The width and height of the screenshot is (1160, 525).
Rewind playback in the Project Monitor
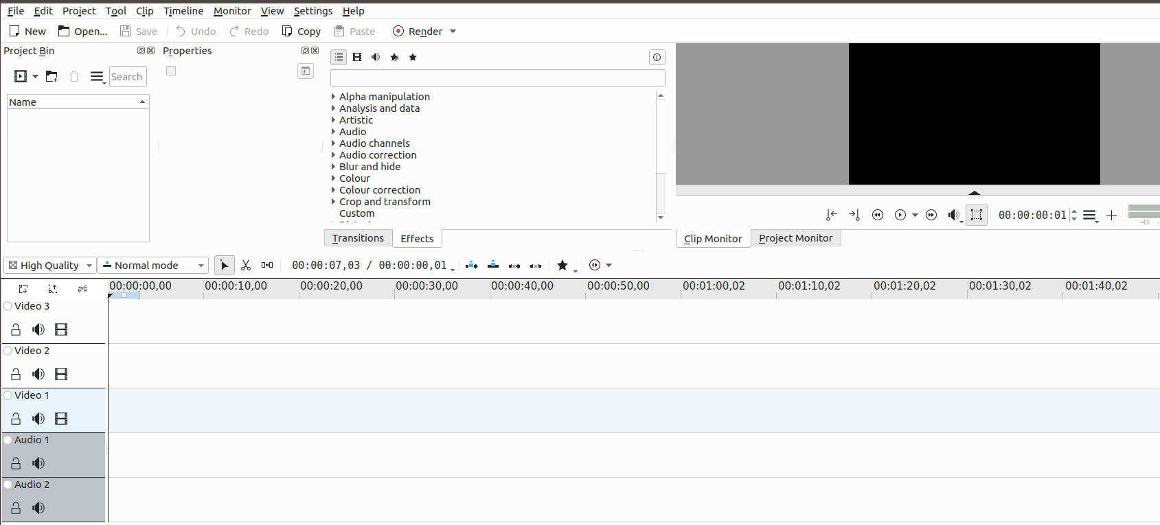[x=877, y=215]
